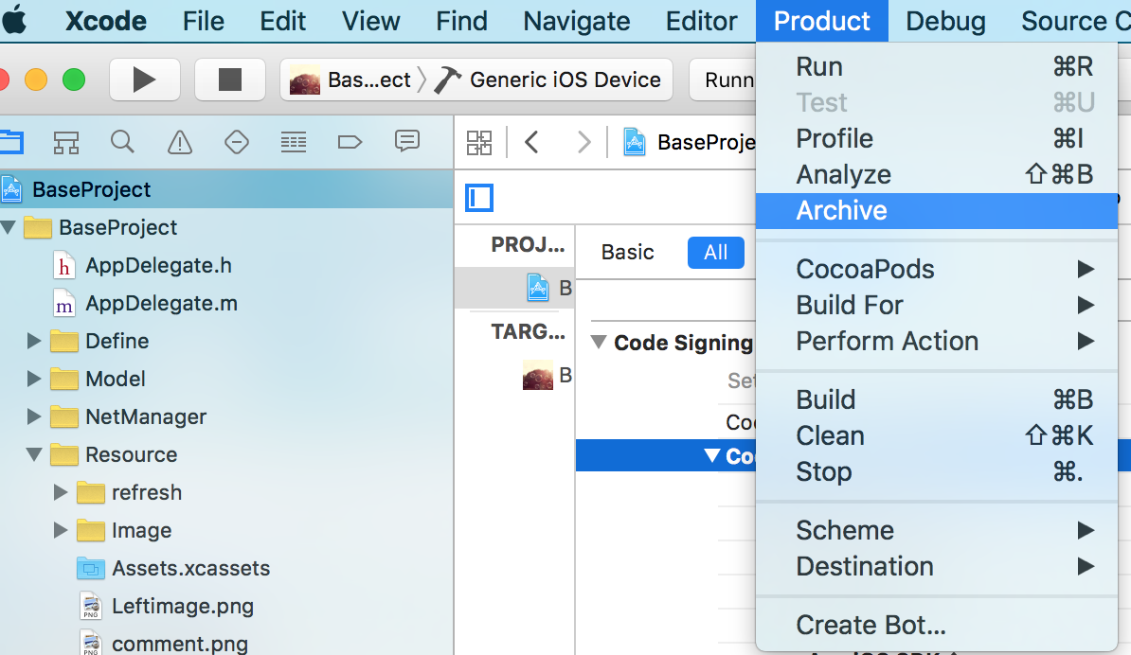Click the hammer icon by Generic iOS Device
The height and width of the screenshot is (655, 1131).
point(447,80)
